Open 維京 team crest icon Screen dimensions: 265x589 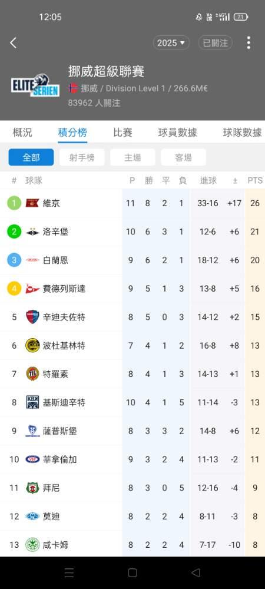[x=32, y=203]
